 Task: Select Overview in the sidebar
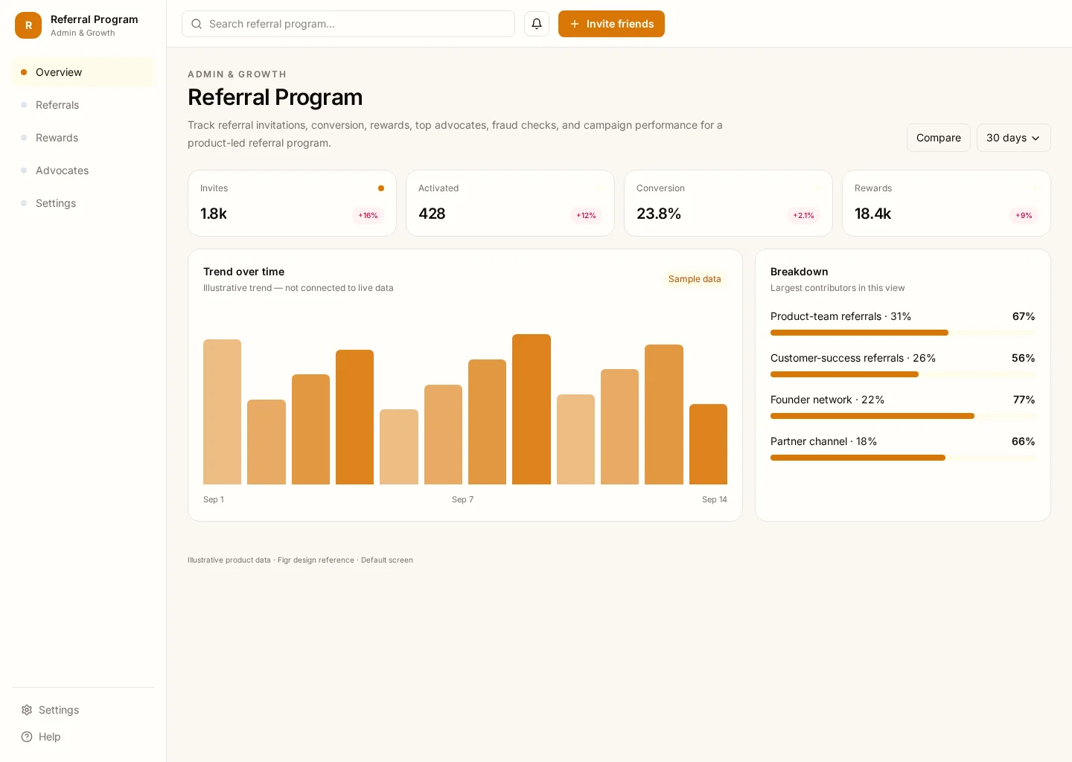tap(83, 72)
